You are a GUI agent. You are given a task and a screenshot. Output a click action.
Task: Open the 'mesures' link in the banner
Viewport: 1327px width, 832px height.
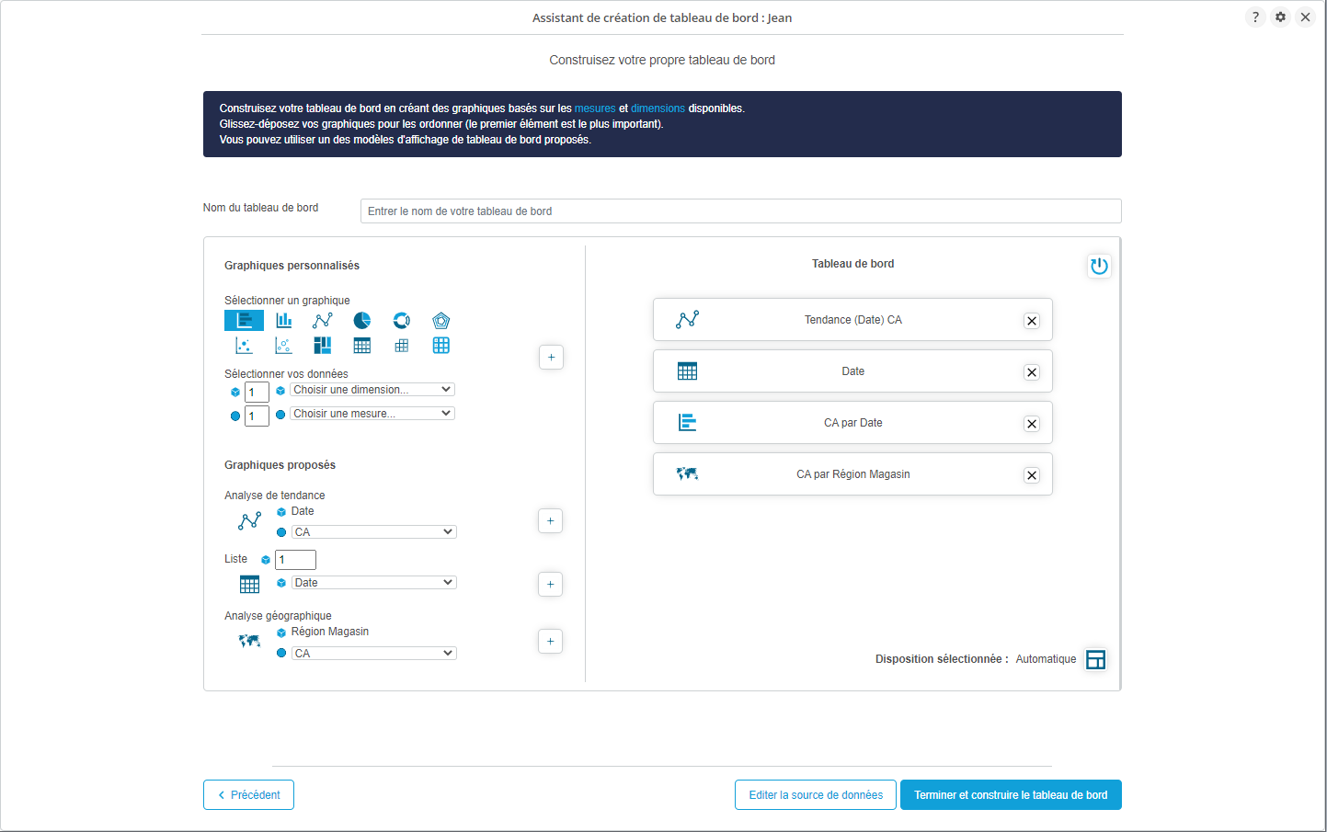point(595,108)
